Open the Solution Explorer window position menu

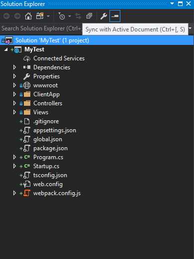click(x=172, y=3)
